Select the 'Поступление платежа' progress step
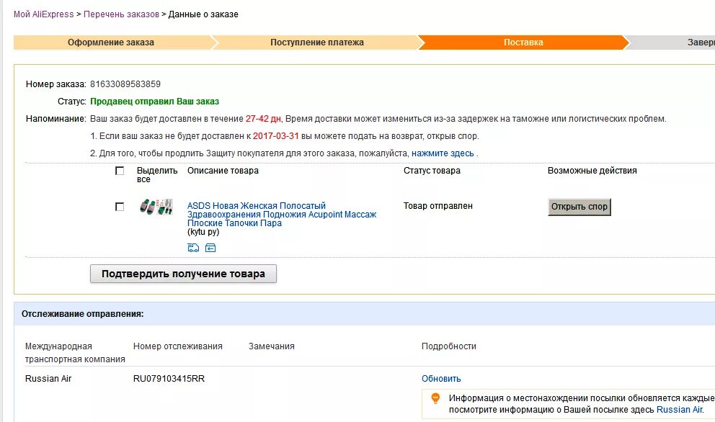Screen dimensions: 715x422 coord(317,42)
